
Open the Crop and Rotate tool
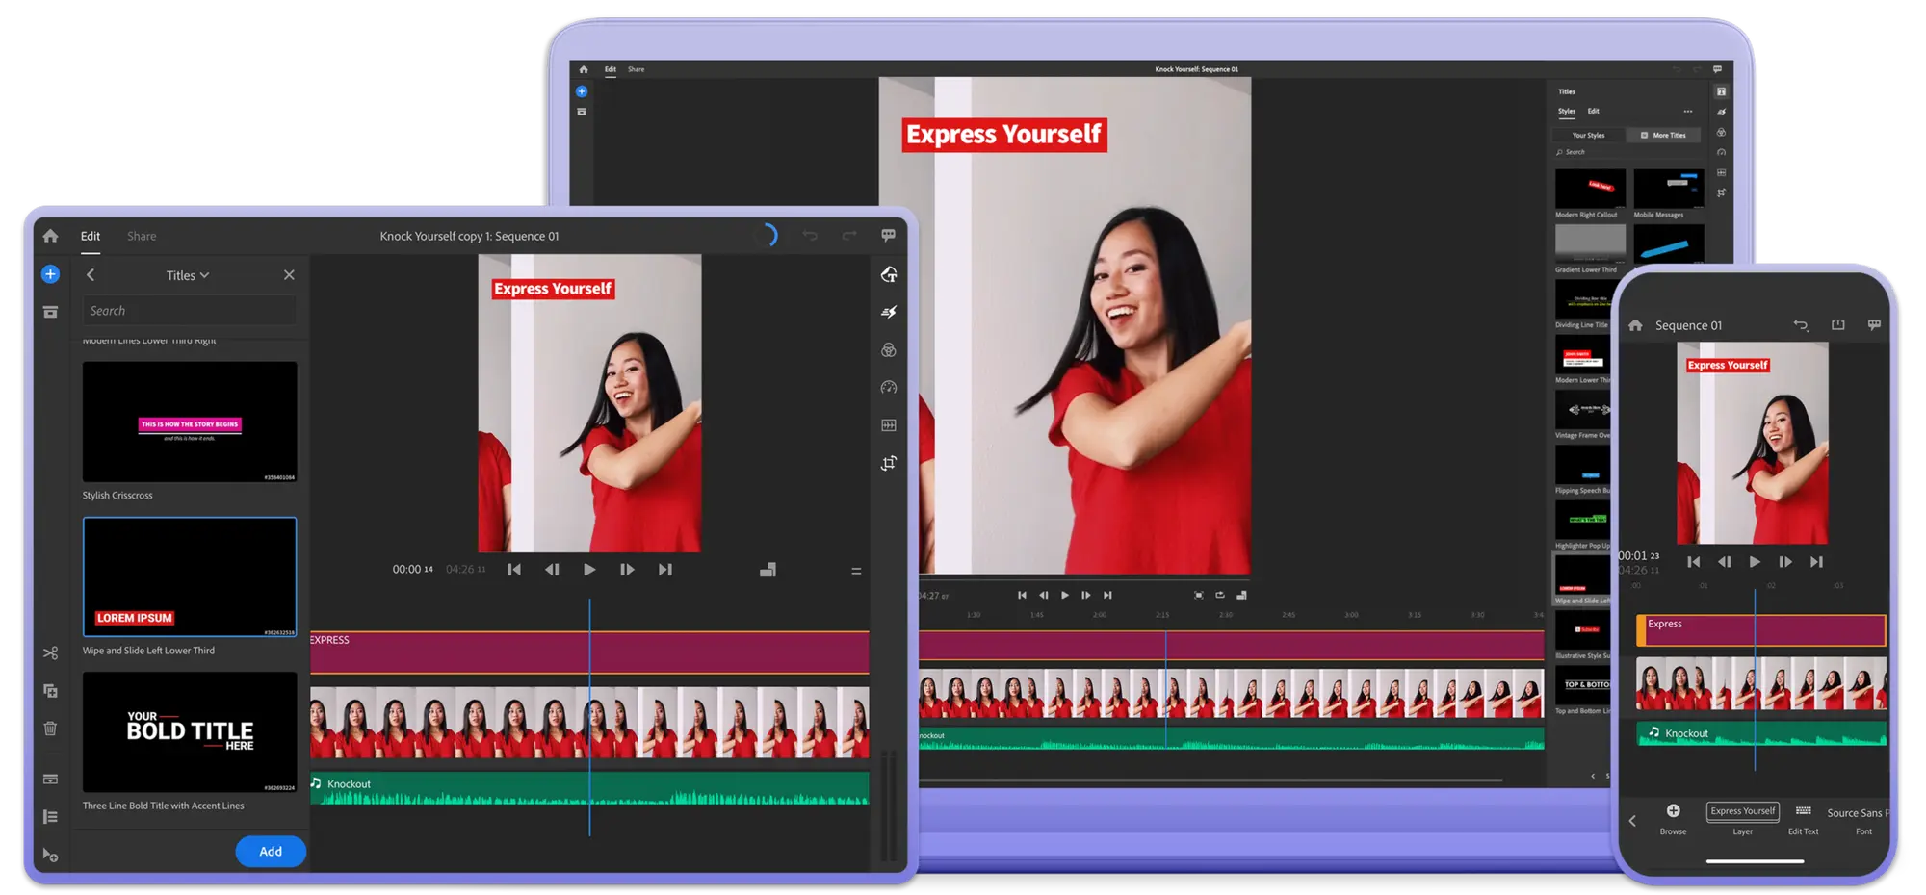[x=889, y=463]
